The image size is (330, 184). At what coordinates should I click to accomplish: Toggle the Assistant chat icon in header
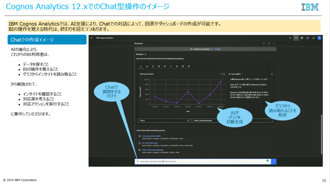pos(296,38)
